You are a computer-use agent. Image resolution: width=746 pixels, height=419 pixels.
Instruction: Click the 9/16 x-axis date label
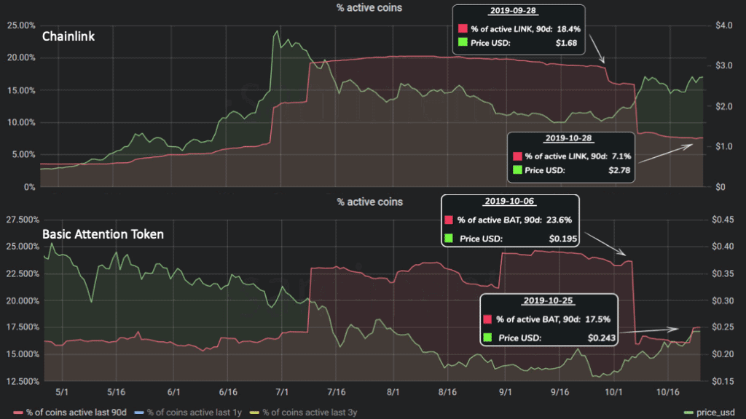click(x=559, y=392)
